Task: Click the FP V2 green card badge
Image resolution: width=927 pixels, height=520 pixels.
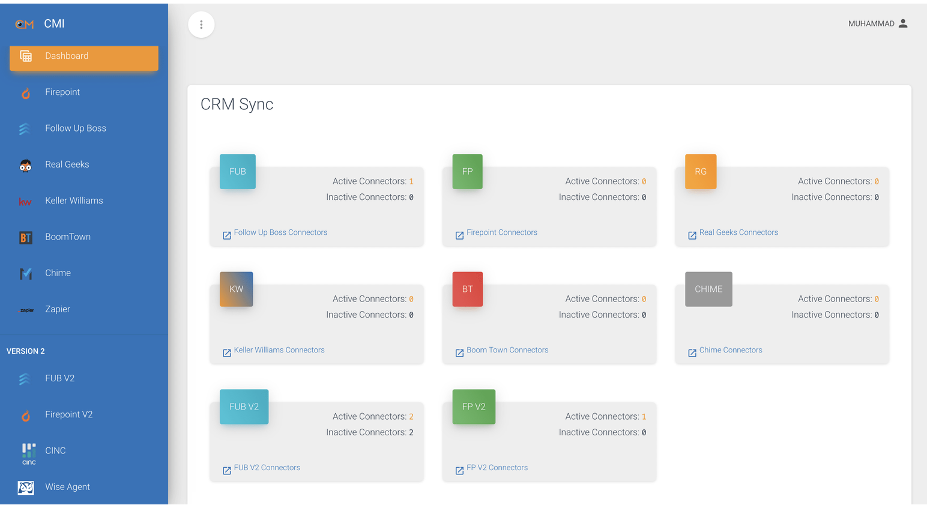Action: 474,407
